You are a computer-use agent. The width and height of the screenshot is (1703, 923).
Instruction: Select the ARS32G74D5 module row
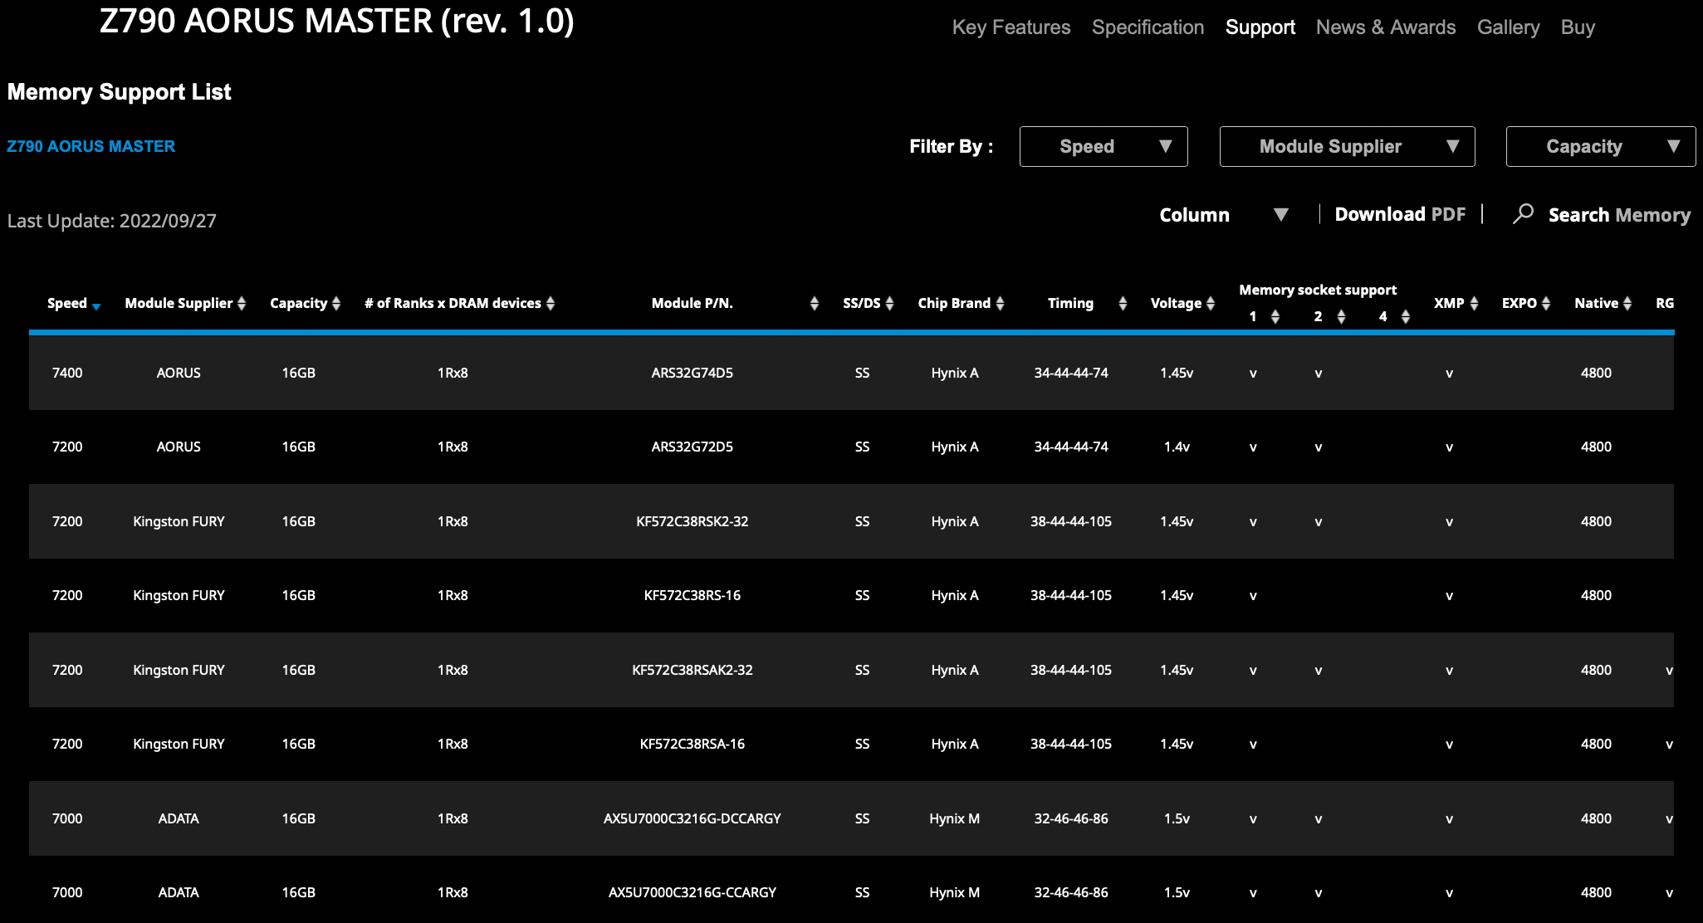click(x=691, y=373)
